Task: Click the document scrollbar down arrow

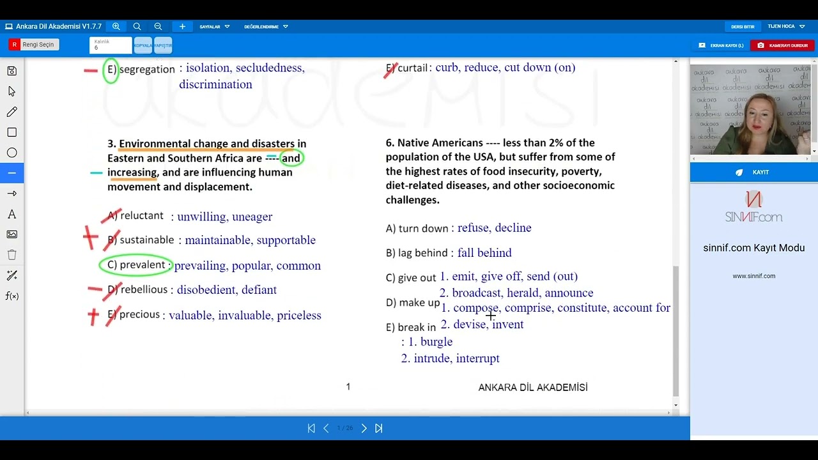Action: coord(676,405)
